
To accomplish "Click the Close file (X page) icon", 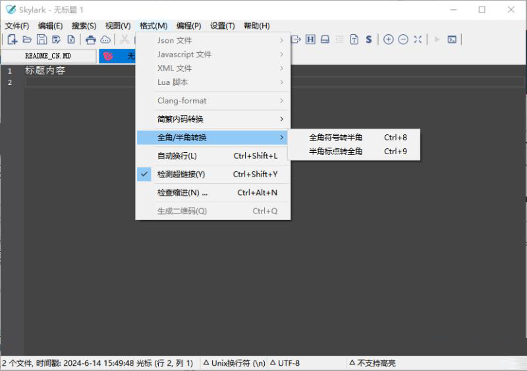I will click(71, 40).
